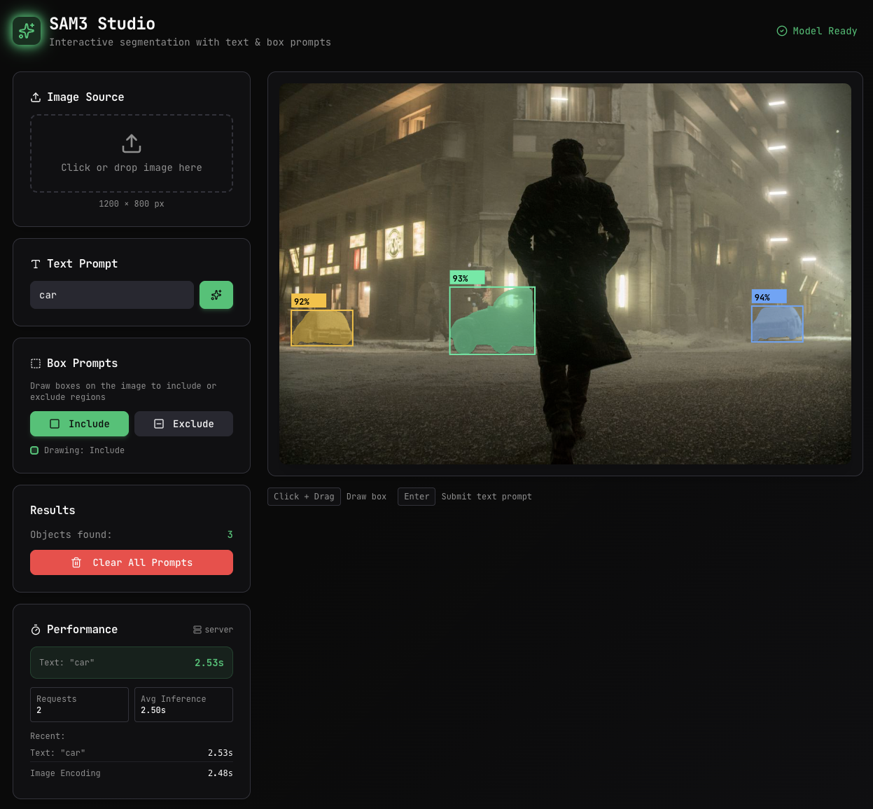Viewport: 873px width, 809px height.
Task: Focus the text prompt field containing 'car'
Action: (112, 295)
